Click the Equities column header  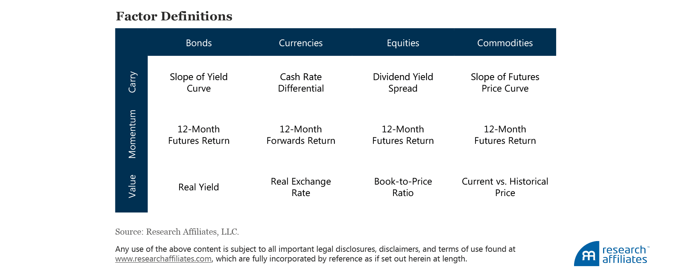403,43
